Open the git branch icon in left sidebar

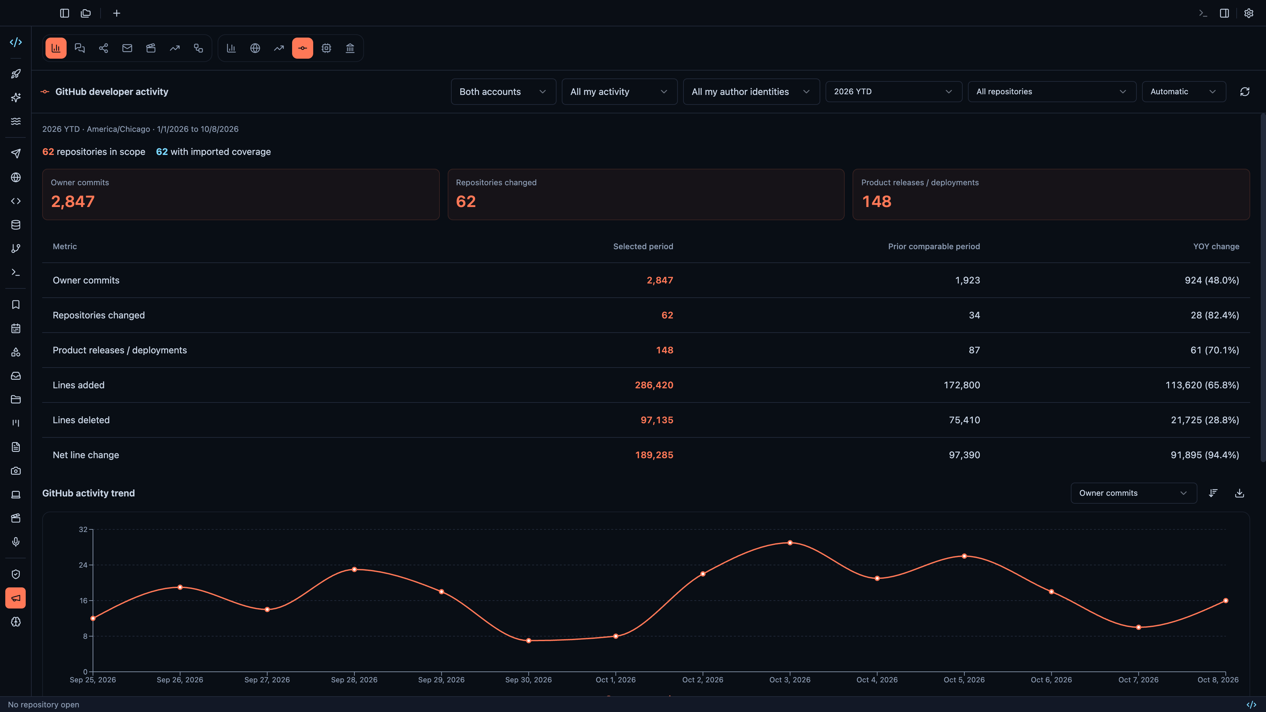pyautogui.click(x=16, y=249)
